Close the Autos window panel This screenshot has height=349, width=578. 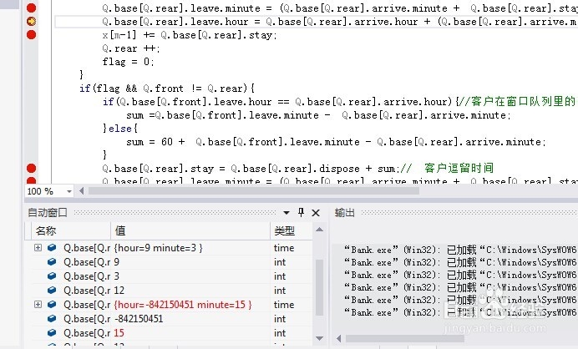point(316,213)
